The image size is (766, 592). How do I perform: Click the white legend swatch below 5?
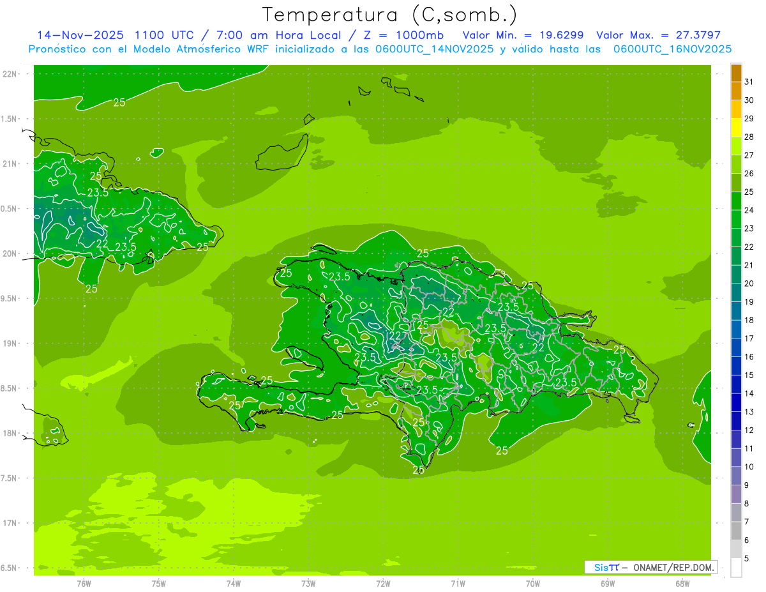pyautogui.click(x=736, y=568)
